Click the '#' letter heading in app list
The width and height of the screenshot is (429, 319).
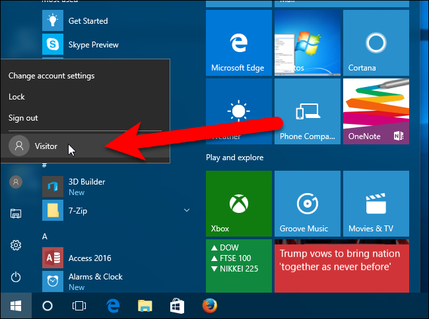(x=44, y=165)
